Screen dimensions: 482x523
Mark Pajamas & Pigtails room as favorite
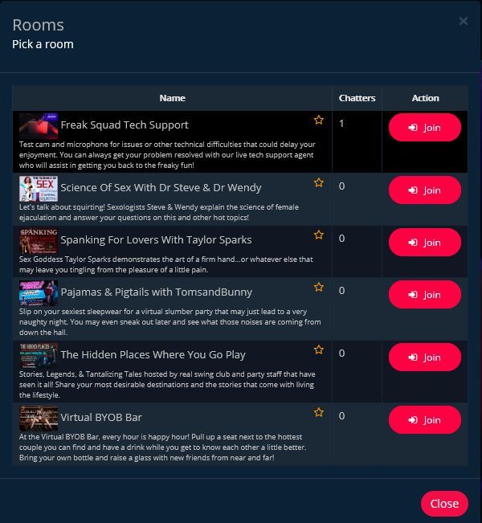(319, 287)
